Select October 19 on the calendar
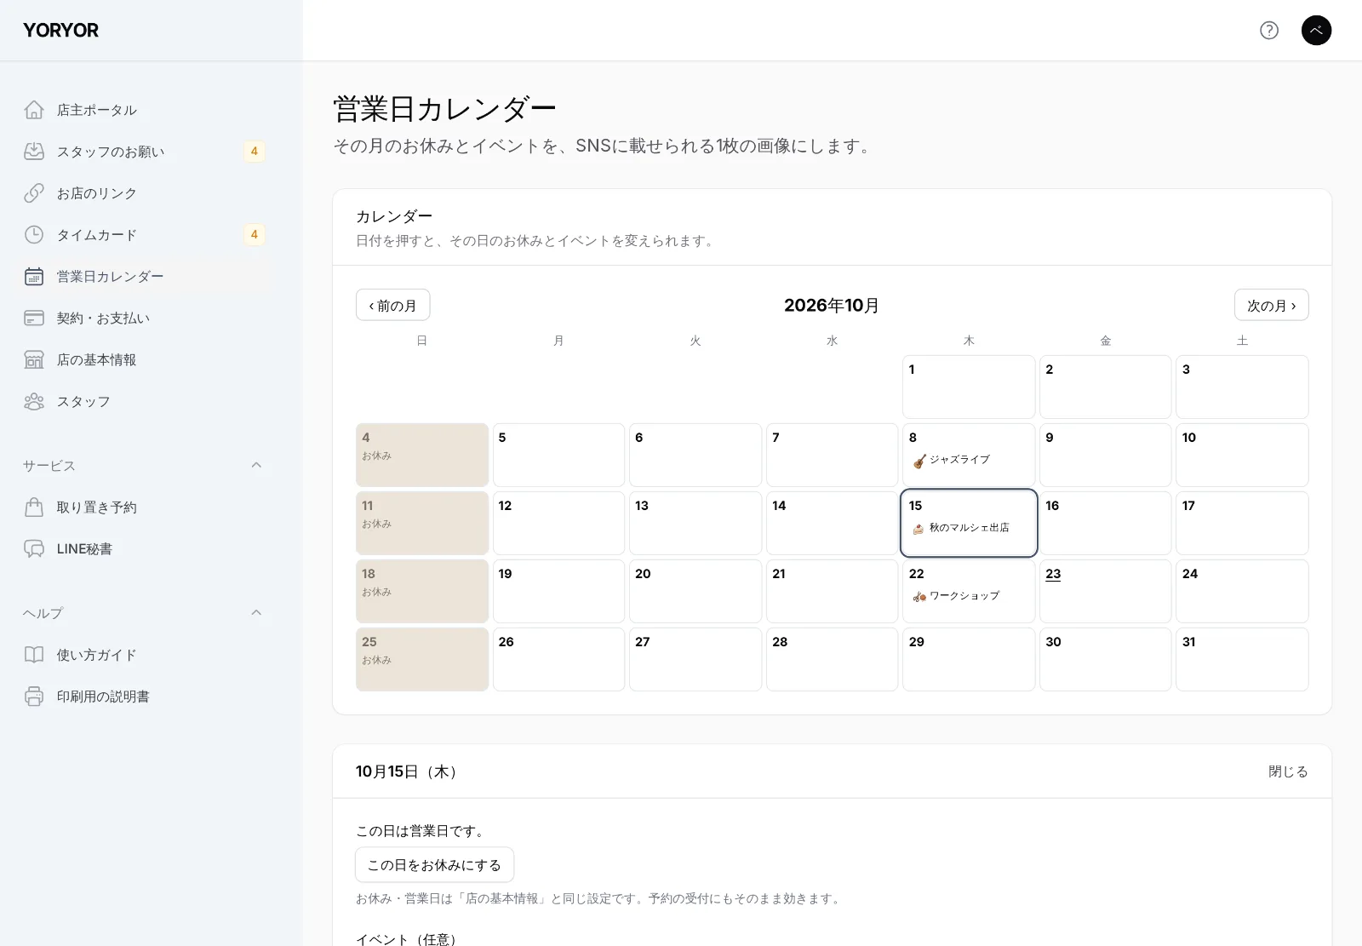This screenshot has height=946, width=1362. coord(558,591)
